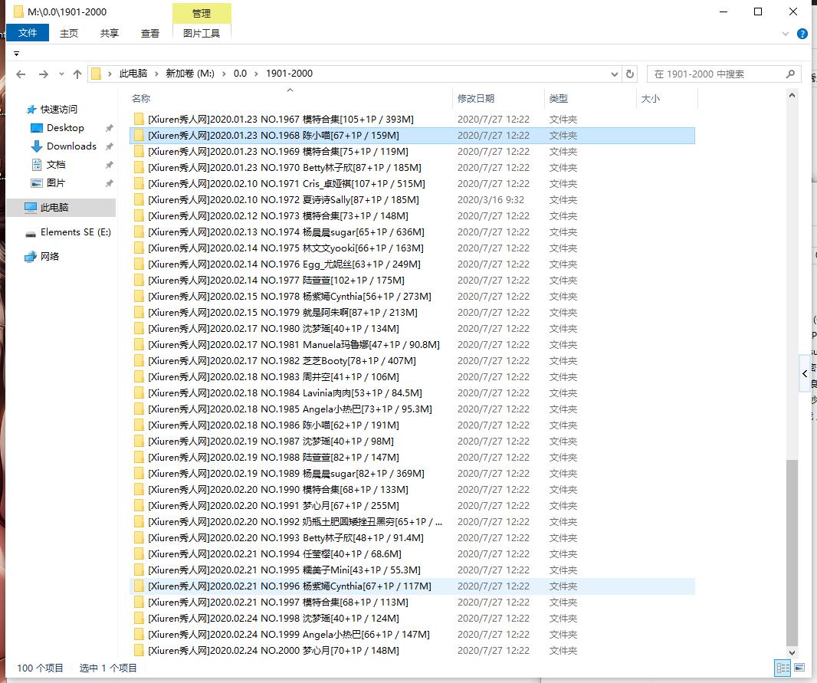Open 网络 in the navigation pane
This screenshot has width=817, height=683.
pos(49,256)
